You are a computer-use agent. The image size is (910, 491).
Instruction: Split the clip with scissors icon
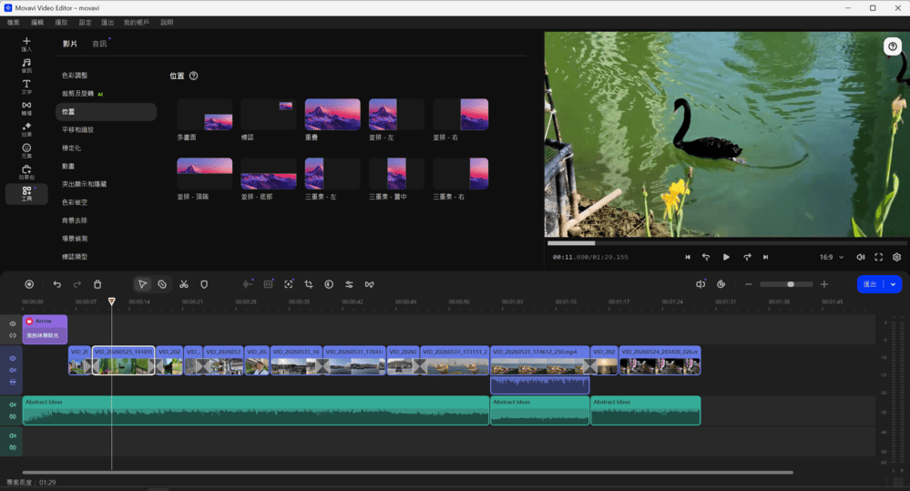coord(184,284)
